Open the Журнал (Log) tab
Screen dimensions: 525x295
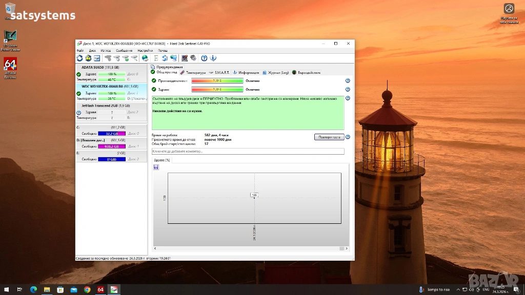click(276, 73)
